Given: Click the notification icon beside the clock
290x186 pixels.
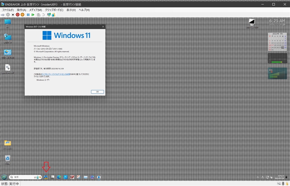Looking at the screenshot, I should [x=287, y=177].
